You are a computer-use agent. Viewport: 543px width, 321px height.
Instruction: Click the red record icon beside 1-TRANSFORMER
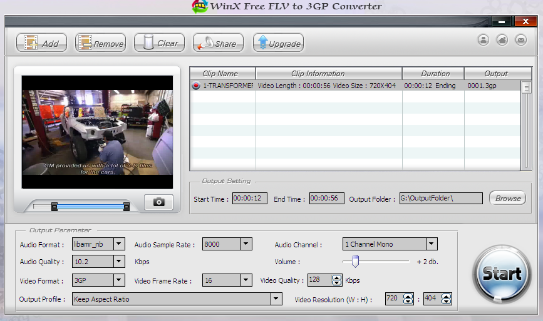[196, 86]
